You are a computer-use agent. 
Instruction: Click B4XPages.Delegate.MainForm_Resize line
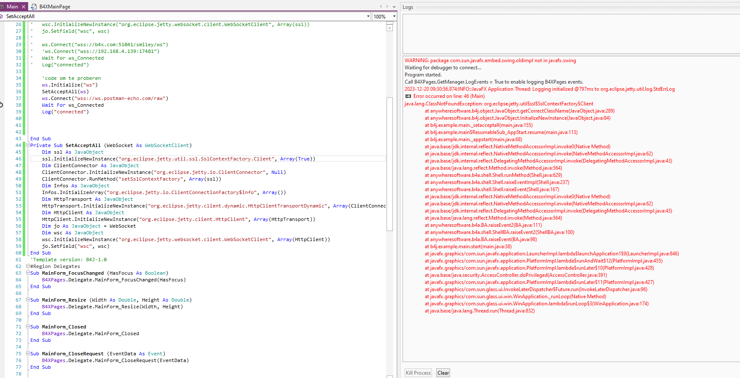[113, 307]
